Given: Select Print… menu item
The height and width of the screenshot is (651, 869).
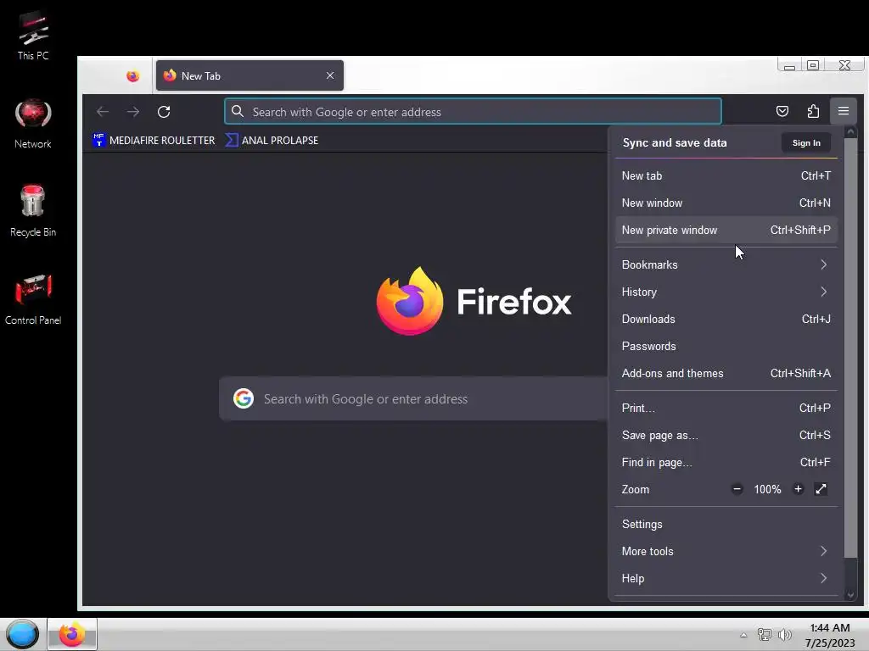Looking at the screenshot, I should coord(726,408).
